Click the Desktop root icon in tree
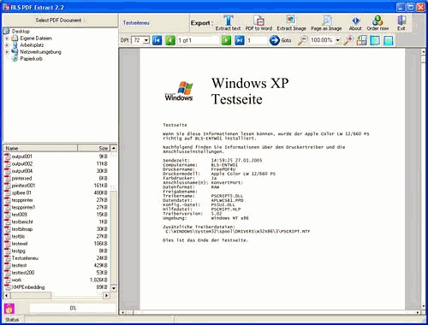The width and height of the screenshot is (428, 325). [6, 31]
